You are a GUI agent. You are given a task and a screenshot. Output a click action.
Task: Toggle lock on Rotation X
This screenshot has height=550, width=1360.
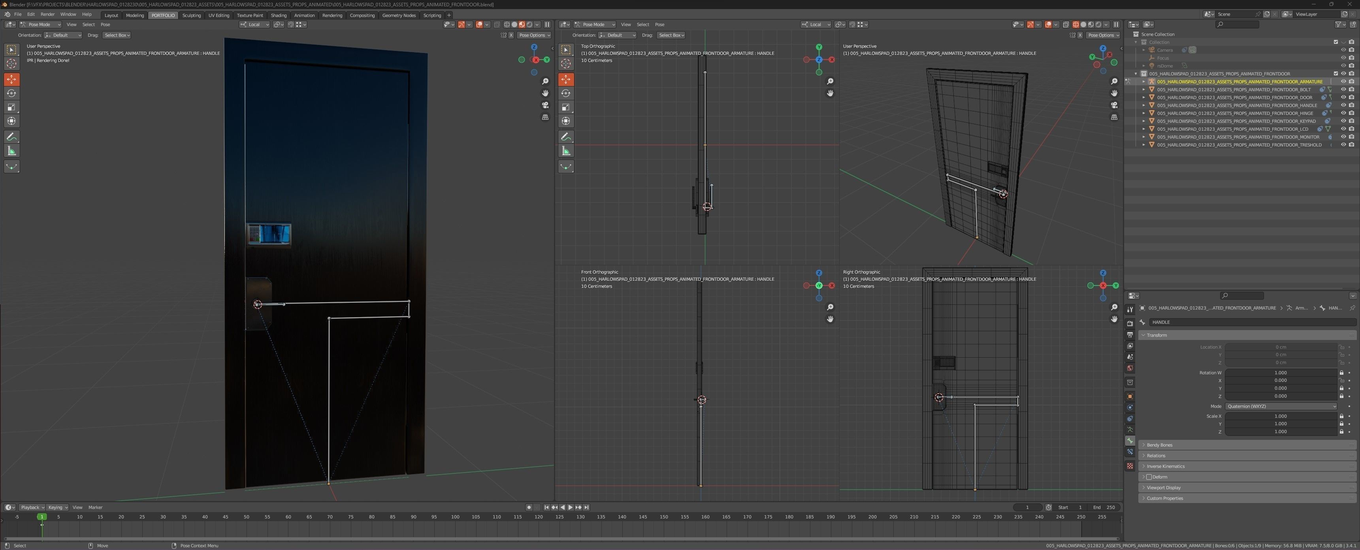point(1341,381)
